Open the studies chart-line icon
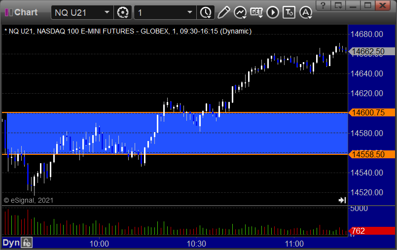397x250 pixels. click(x=240, y=12)
